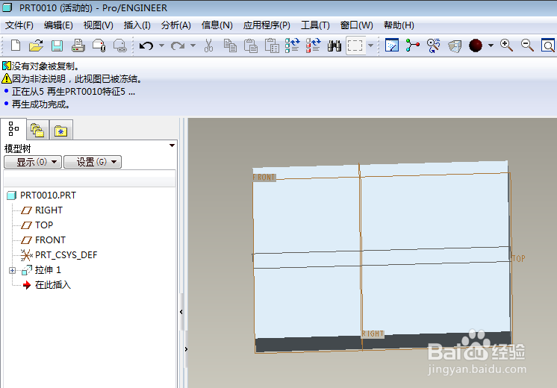Viewport: 557px width, 388px height.
Task: Select the FRONT datum plane in tree
Action: click(x=50, y=240)
